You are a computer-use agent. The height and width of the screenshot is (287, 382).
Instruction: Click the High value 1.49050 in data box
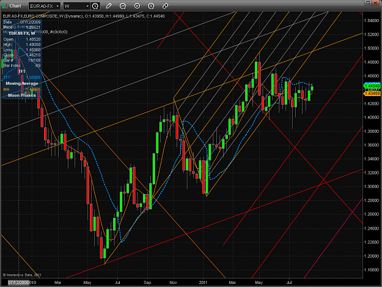coord(34,45)
